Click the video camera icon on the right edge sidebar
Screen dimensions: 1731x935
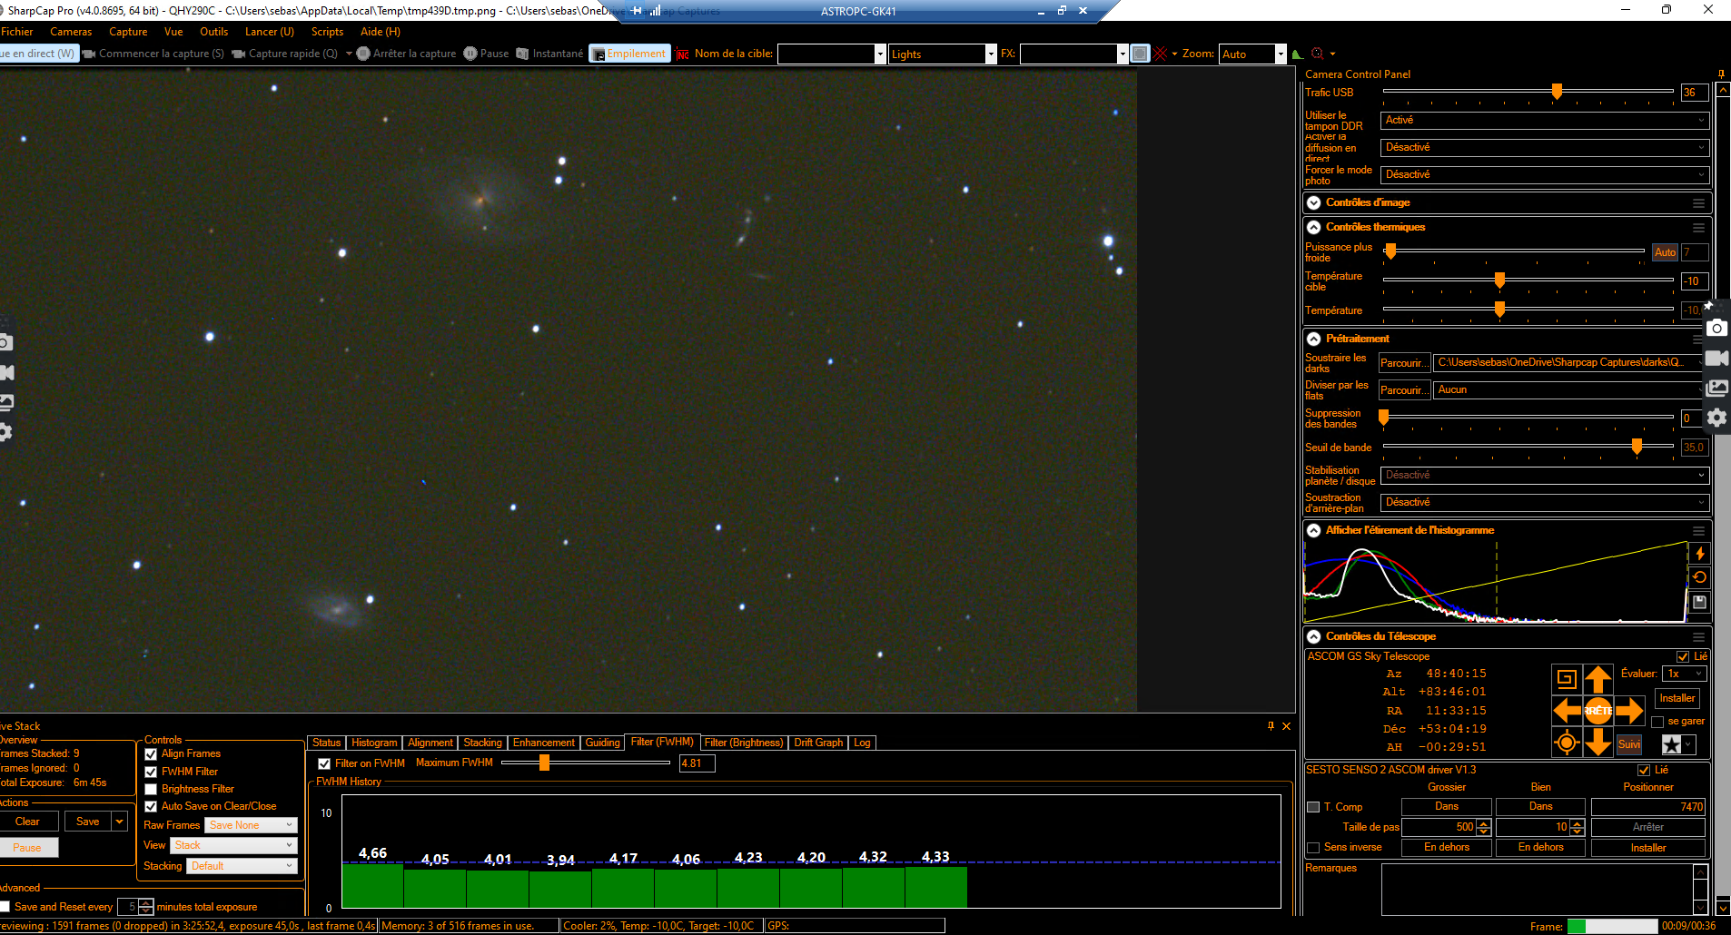coord(1716,358)
